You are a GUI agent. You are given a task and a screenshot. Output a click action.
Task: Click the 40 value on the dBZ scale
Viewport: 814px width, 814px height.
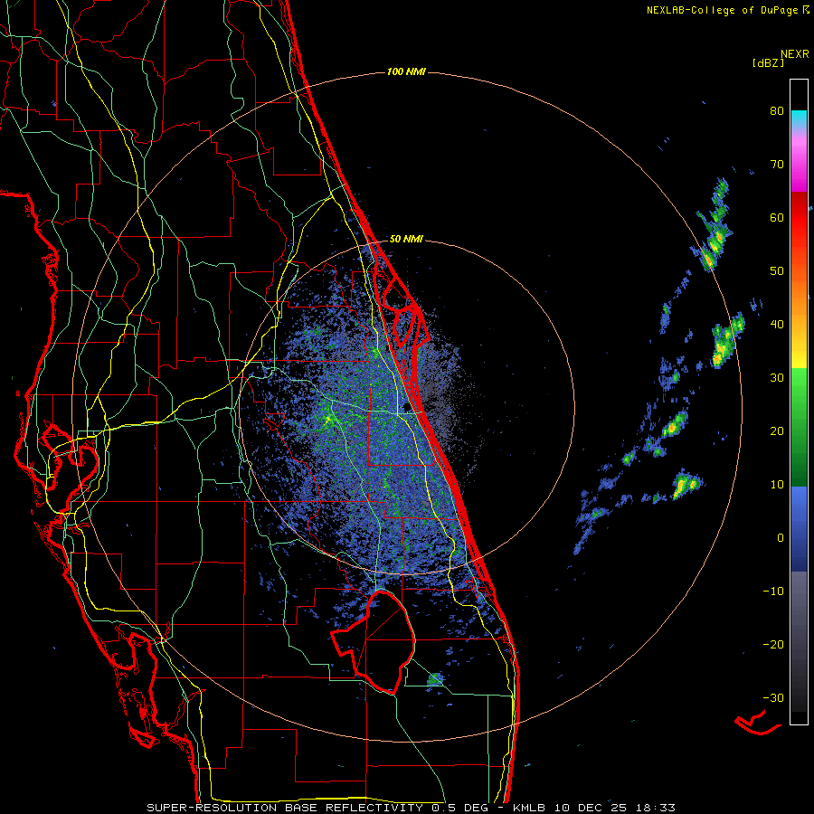click(x=777, y=325)
